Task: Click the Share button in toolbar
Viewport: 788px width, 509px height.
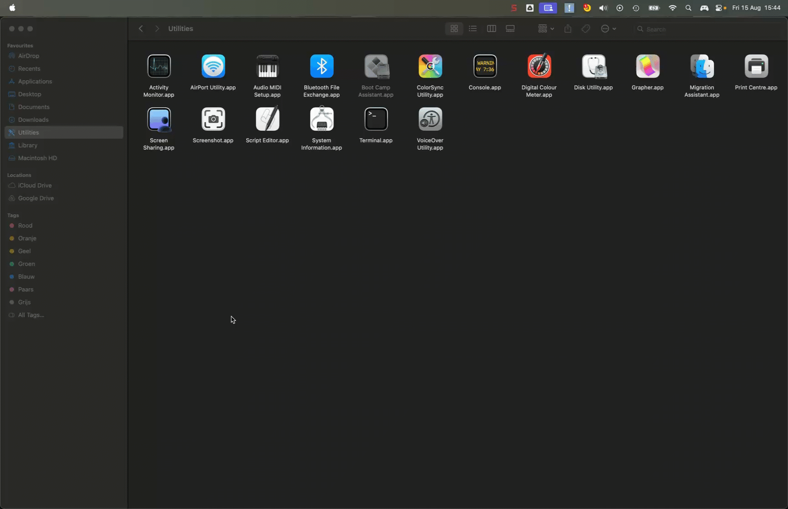Action: pos(568,29)
